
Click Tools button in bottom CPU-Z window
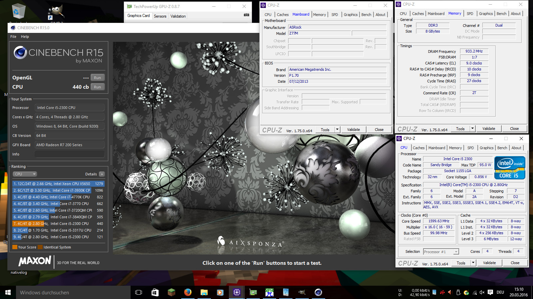pyautogui.click(x=461, y=263)
